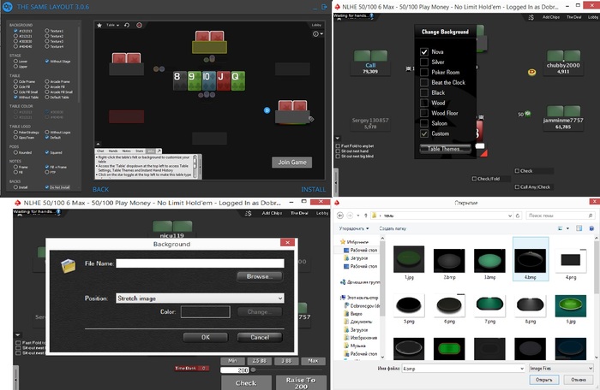This screenshot has height=390, width=600.
Task: Click INSTALL in The Same Layout
Action: 314,190
